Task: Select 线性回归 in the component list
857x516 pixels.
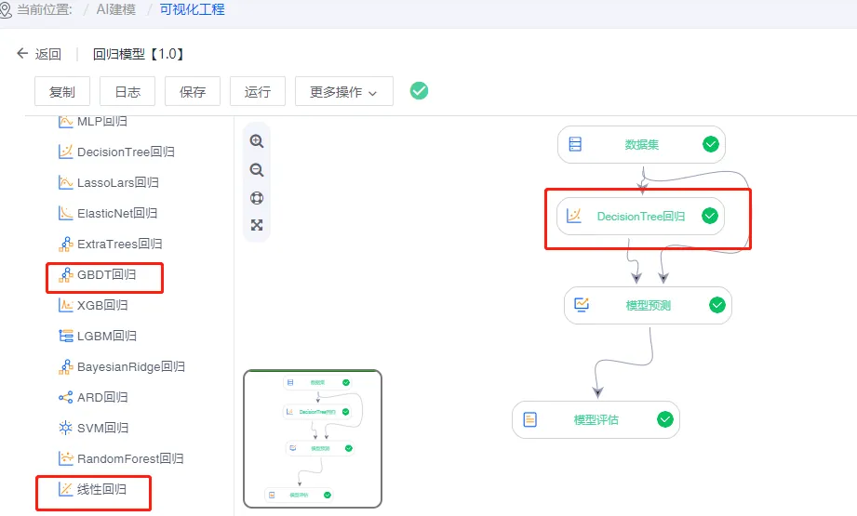Action: click(x=101, y=489)
